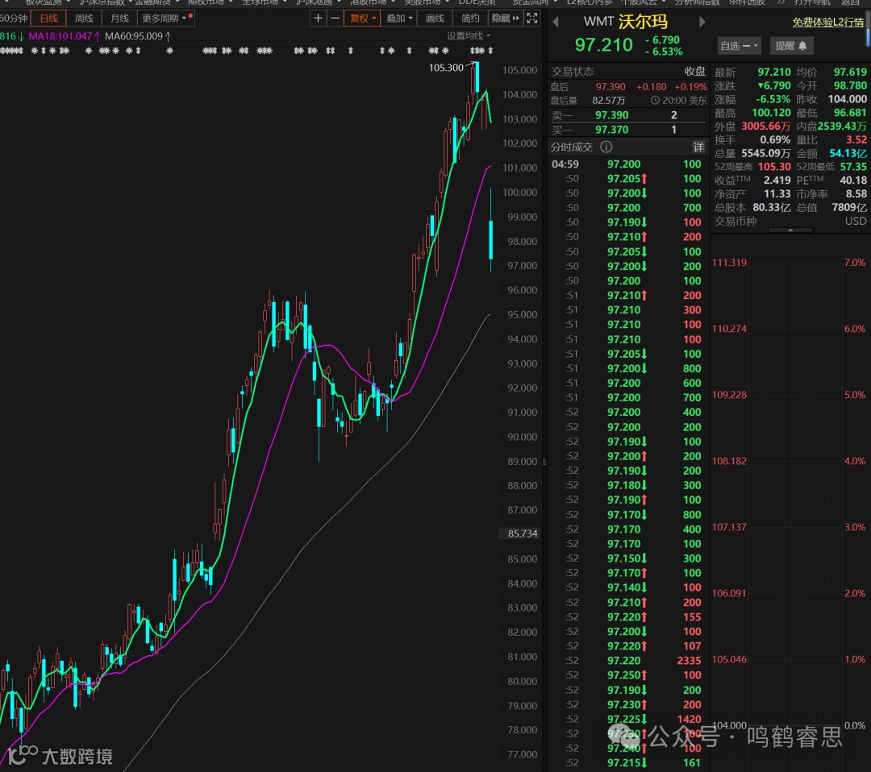The width and height of the screenshot is (871, 772).
Task: Click the 111.319 intraday axis label
Action: (729, 263)
